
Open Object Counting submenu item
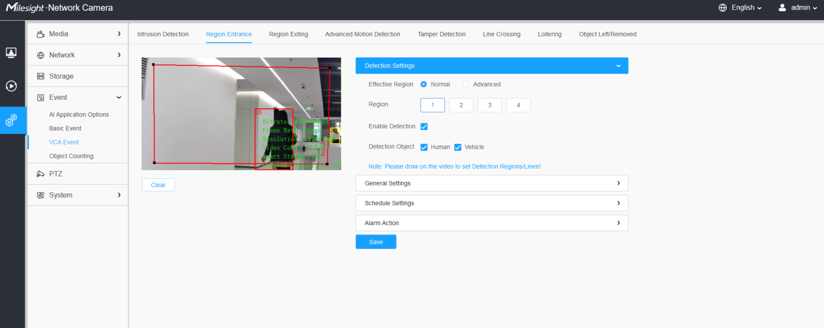pos(71,156)
